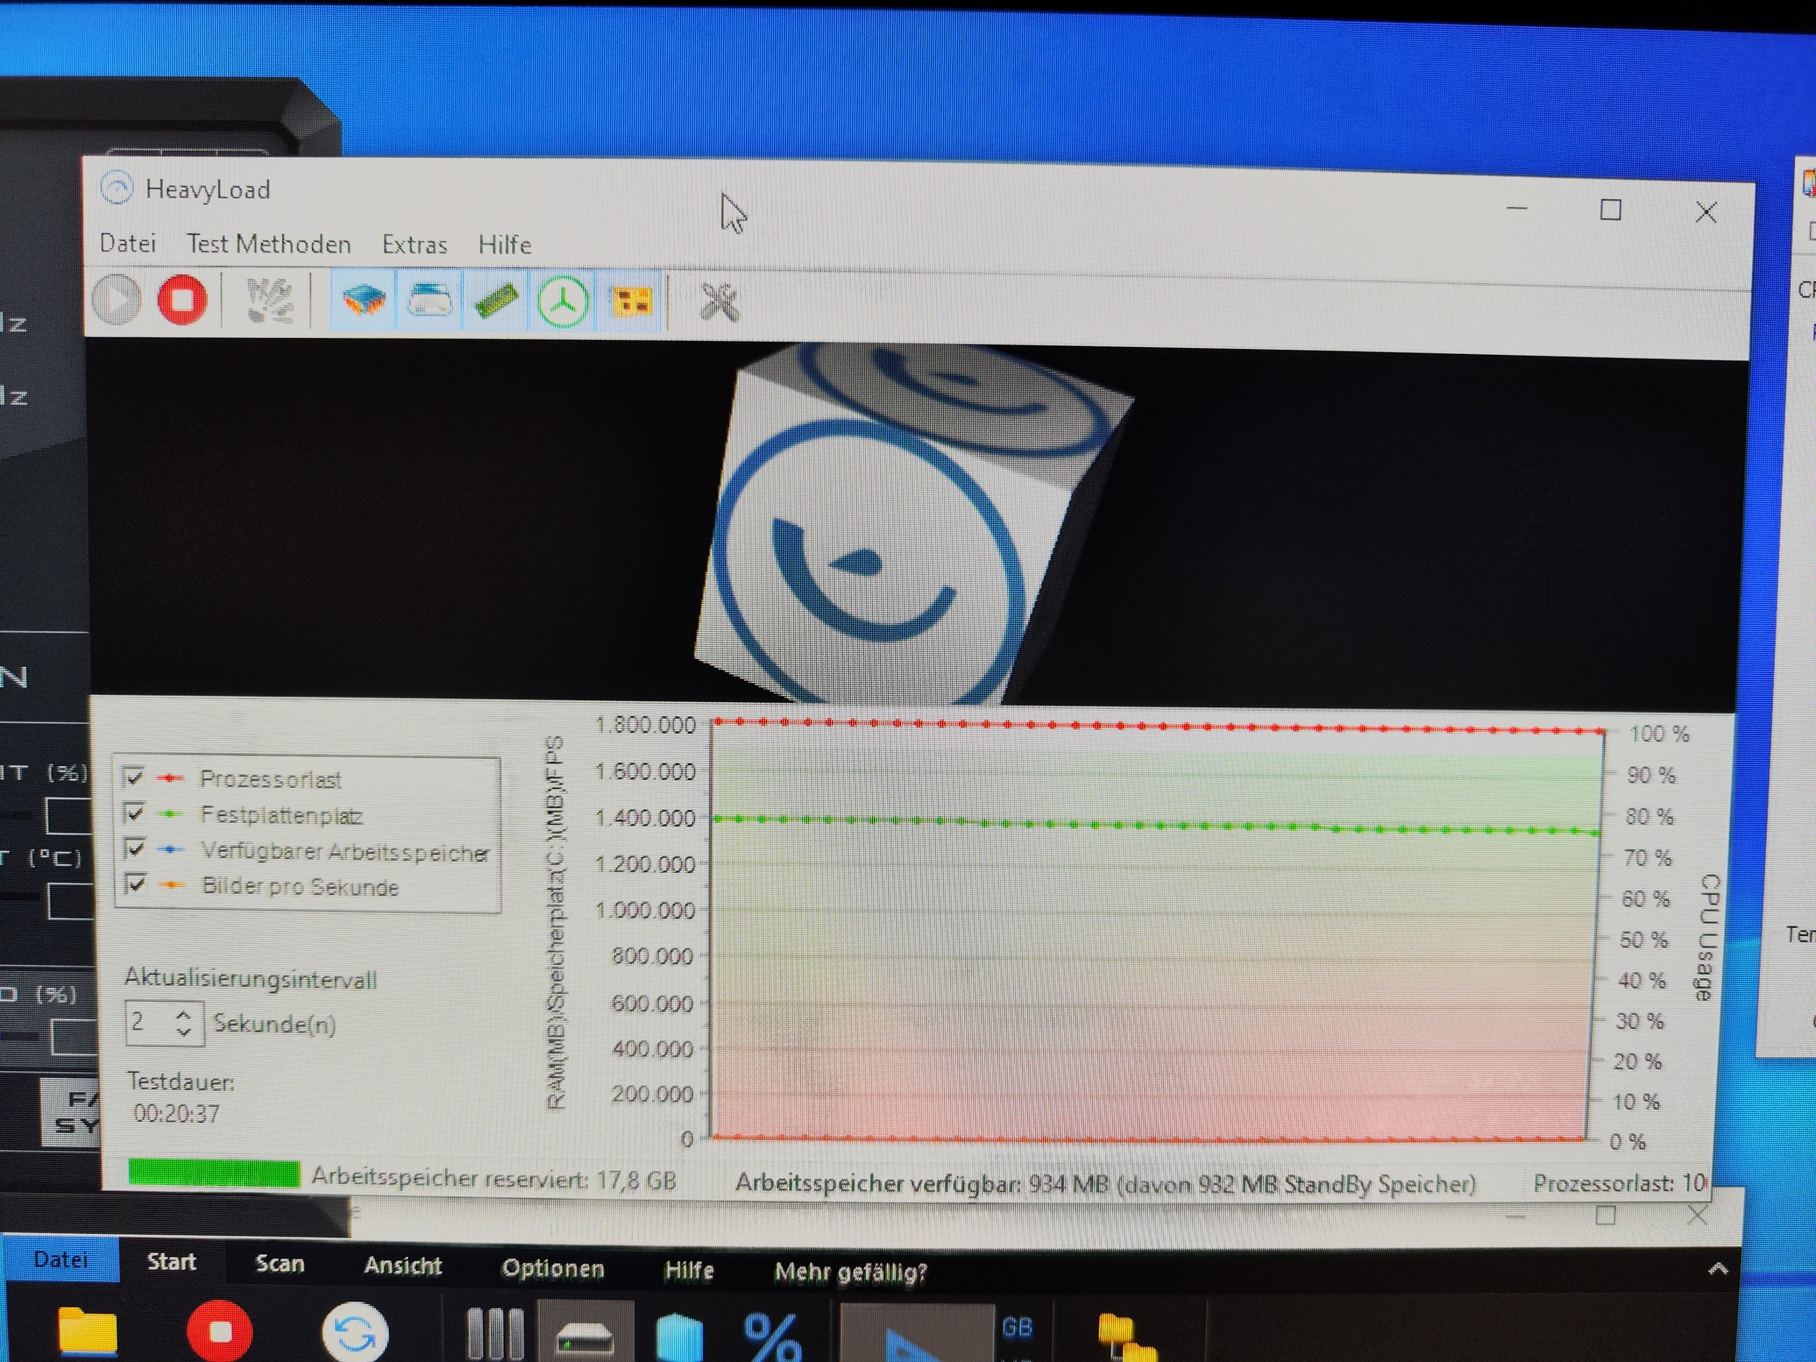The height and width of the screenshot is (1362, 1816).
Task: Click the greyed-out play start button
Action: click(x=117, y=300)
